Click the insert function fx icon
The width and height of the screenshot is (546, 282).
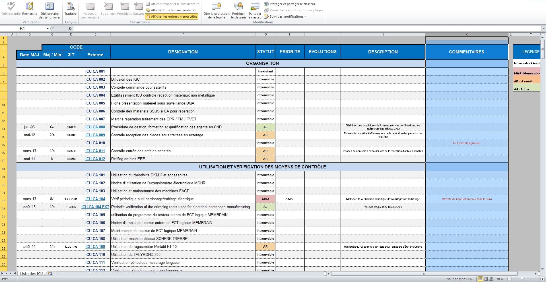point(70,29)
